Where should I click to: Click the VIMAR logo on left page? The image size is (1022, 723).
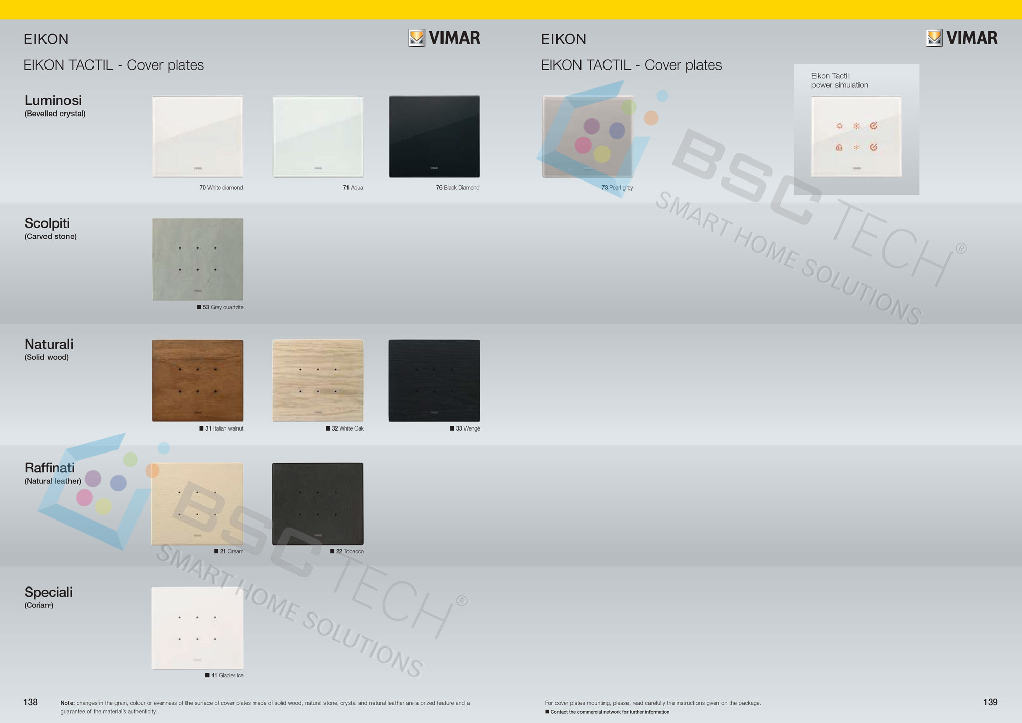(x=444, y=38)
